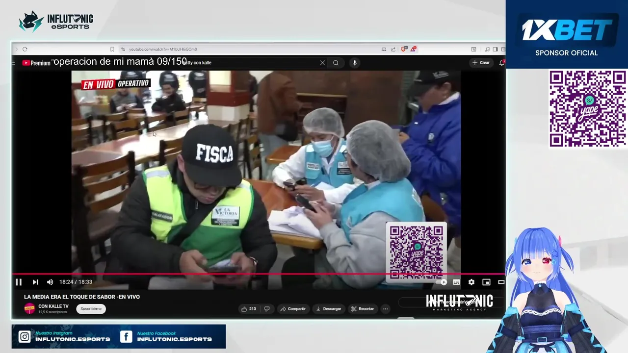Screen dimensions: 628x353
Task: Open CON KALLE TV channel avatar
Action: 30,308
